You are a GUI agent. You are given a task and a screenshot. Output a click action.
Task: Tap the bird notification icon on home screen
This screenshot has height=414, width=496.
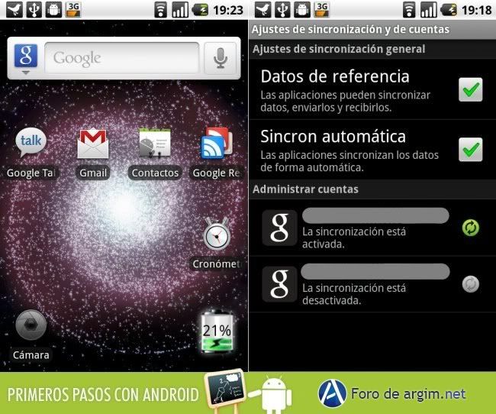click(x=14, y=9)
